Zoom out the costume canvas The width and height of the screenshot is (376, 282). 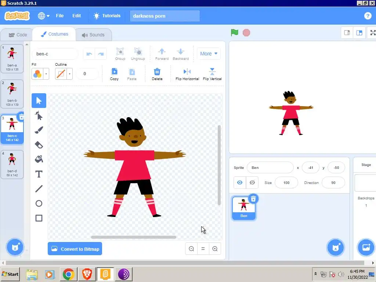pos(191,249)
